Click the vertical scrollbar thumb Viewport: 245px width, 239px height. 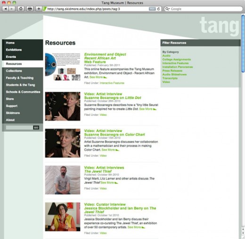[x=243, y=43]
